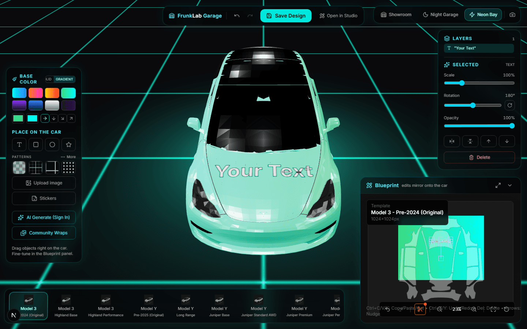This screenshot has height=329, width=527.
Task: Switch scene to Showroom
Action: tap(396, 15)
